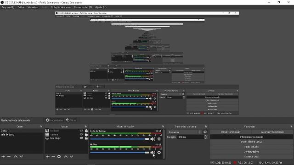Start the virtual camera button
294x165 pixels.
tap(251, 142)
